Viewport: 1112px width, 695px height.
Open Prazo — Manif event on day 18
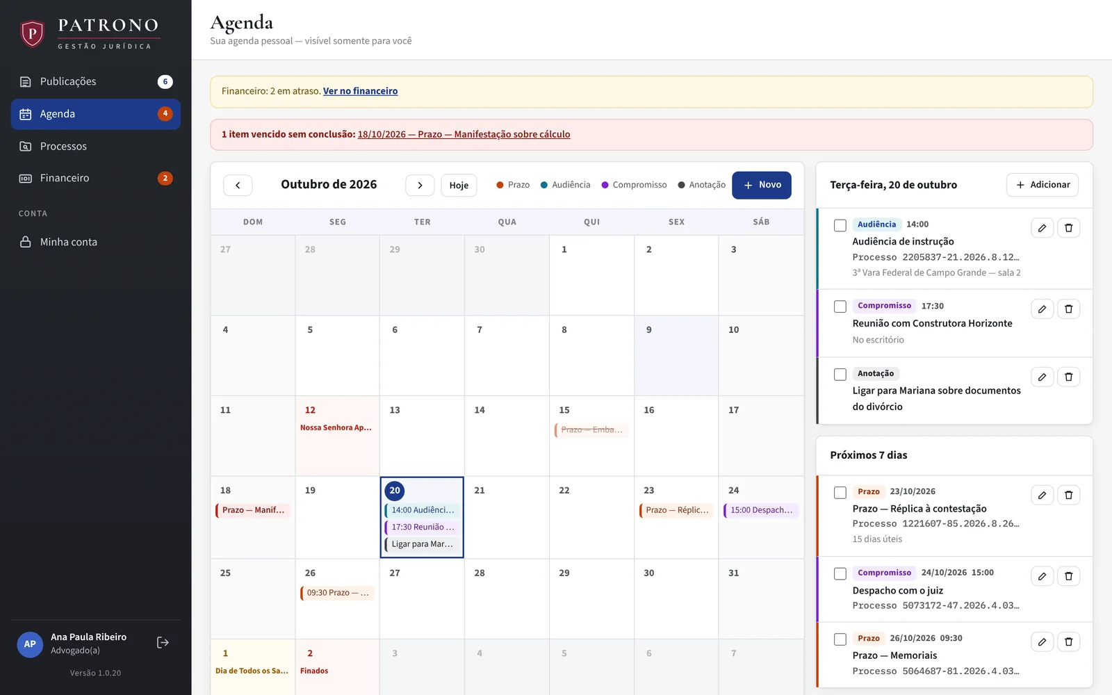253,510
